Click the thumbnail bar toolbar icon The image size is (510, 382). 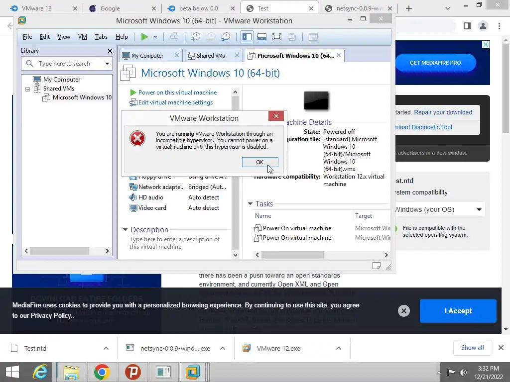pyautogui.click(x=262, y=37)
